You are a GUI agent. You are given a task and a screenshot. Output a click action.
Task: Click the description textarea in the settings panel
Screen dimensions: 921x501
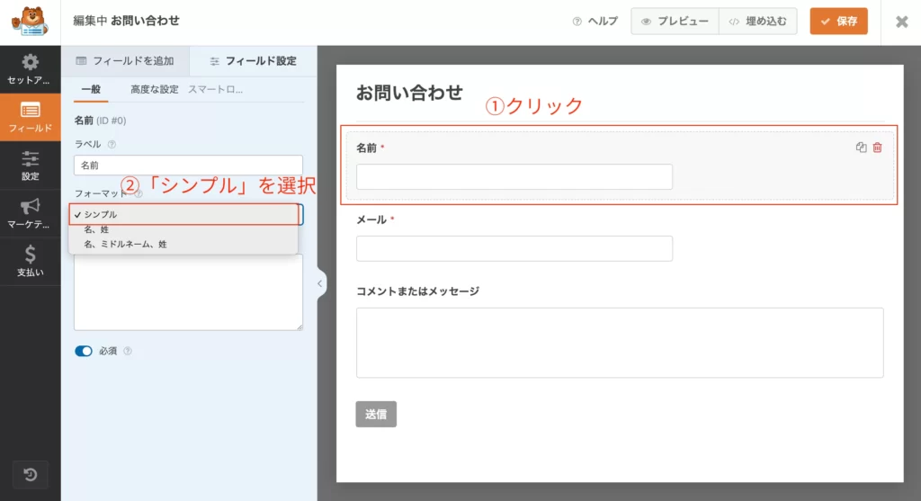tap(189, 292)
